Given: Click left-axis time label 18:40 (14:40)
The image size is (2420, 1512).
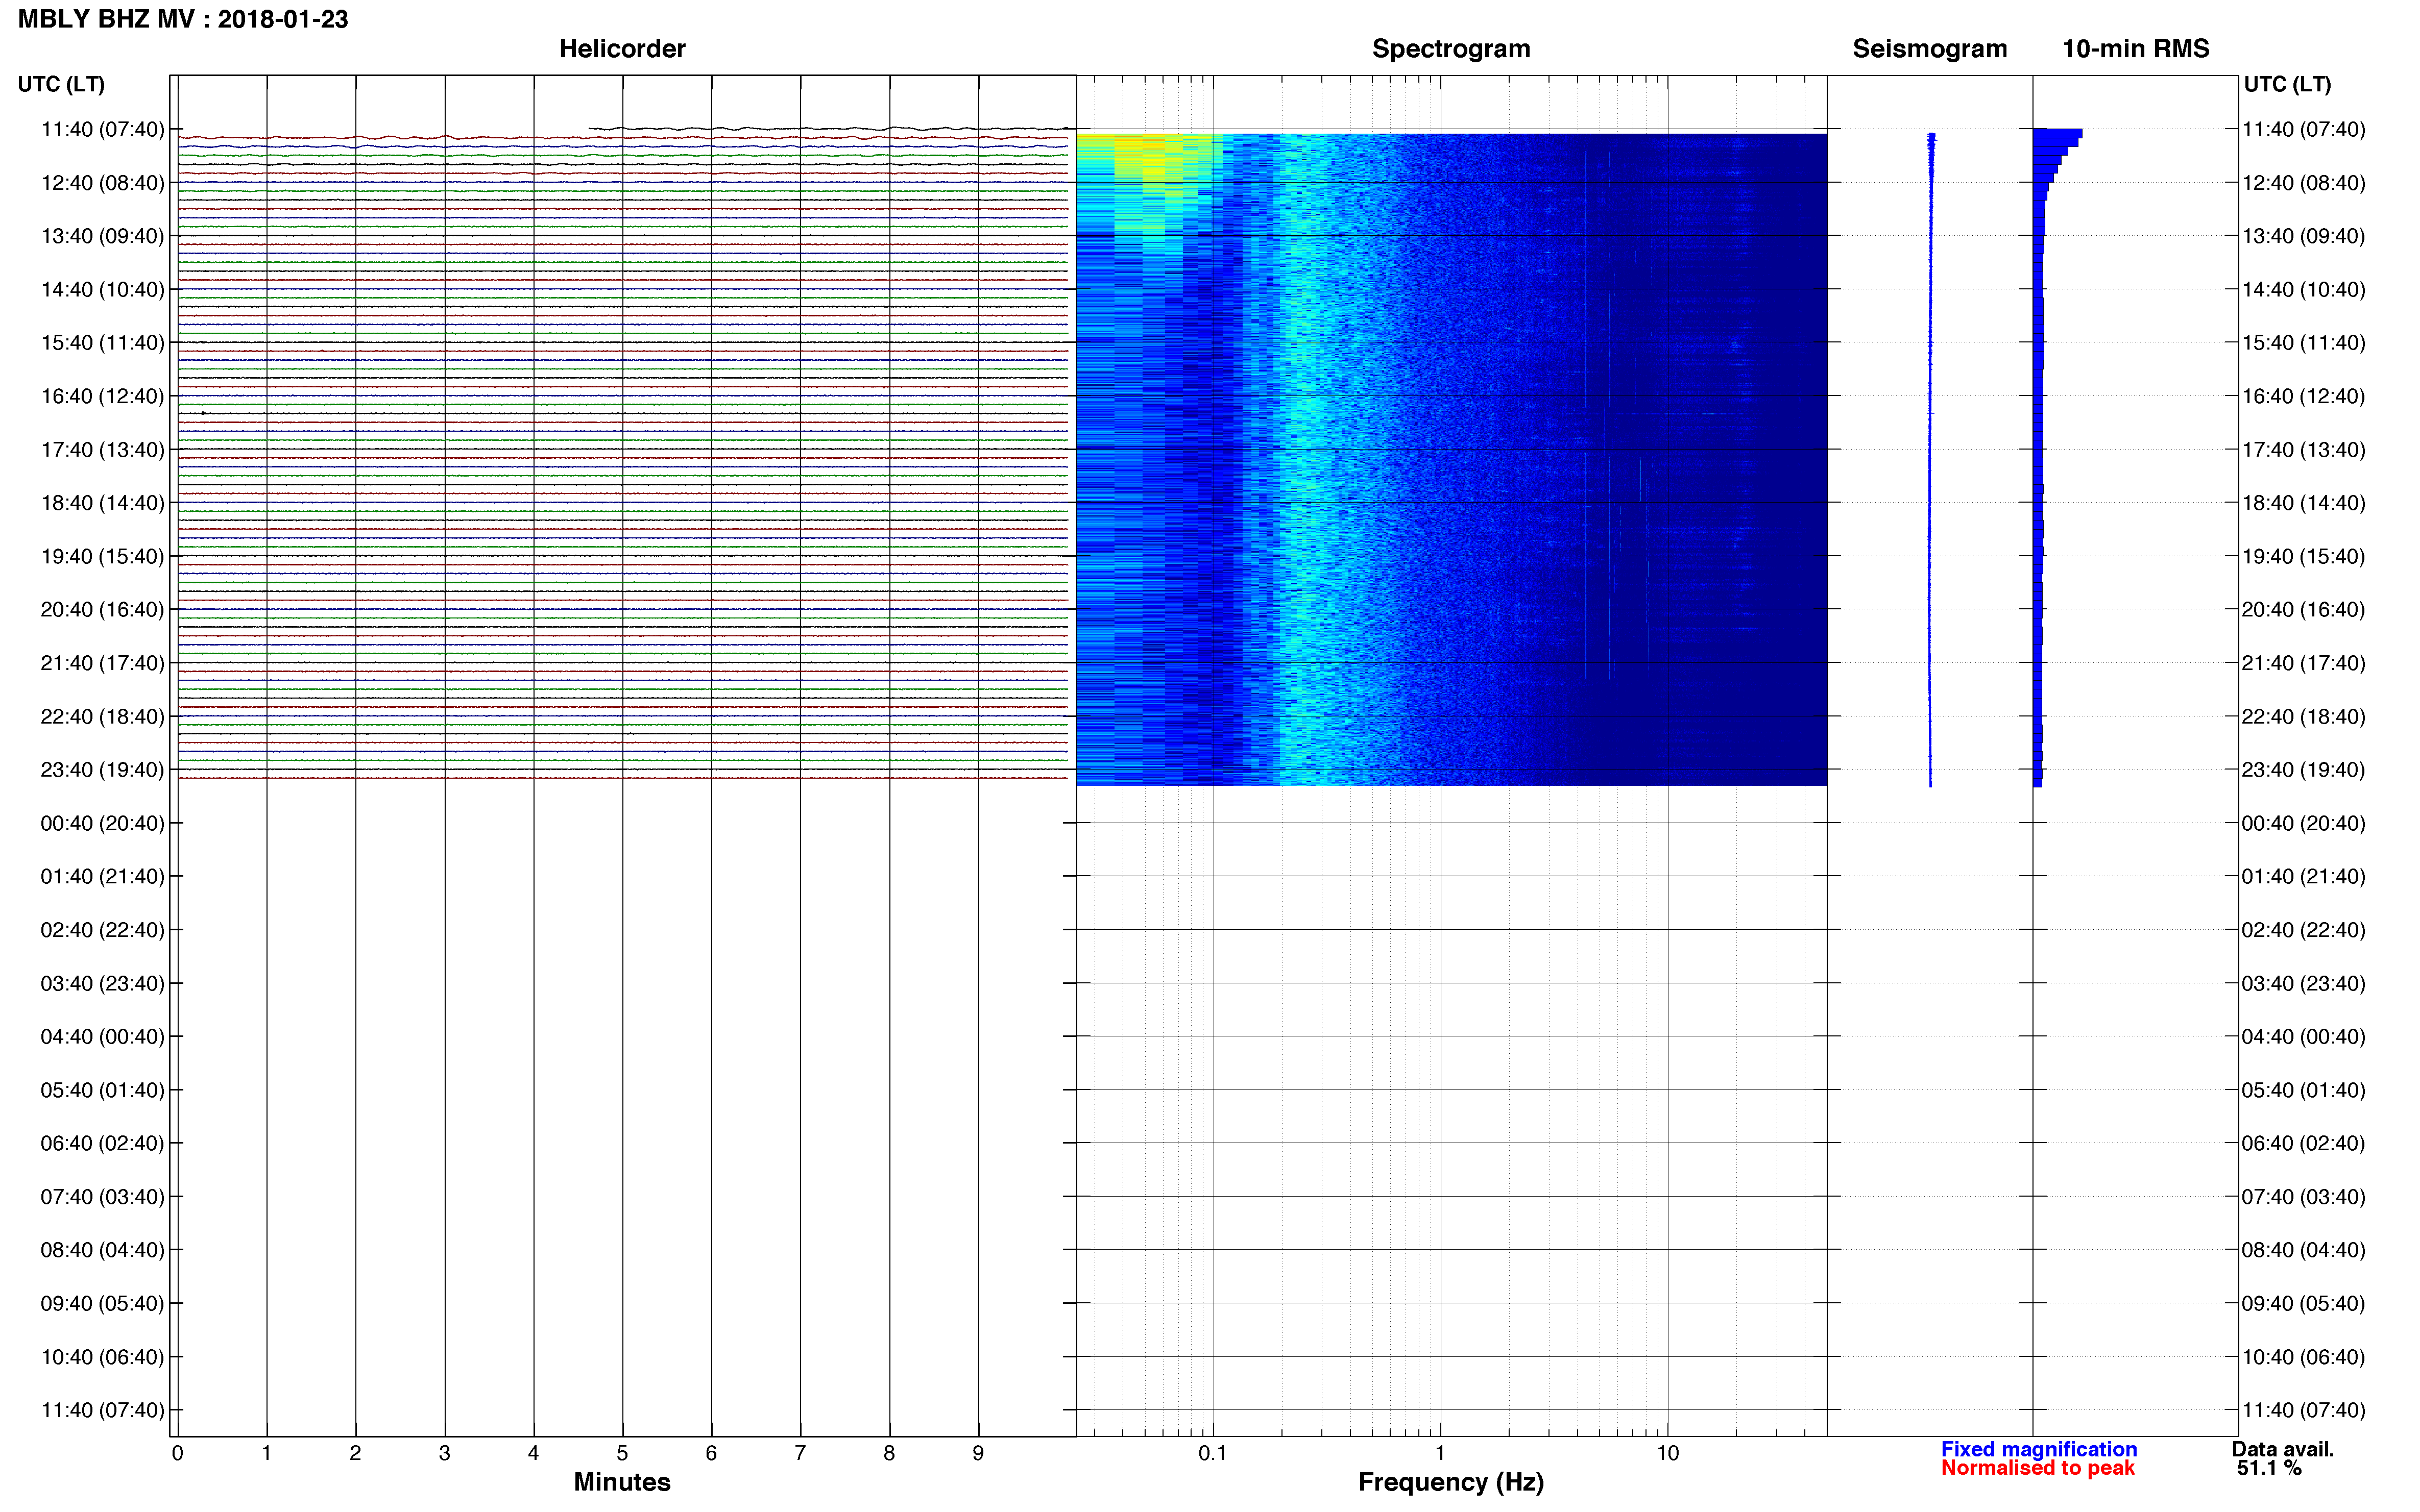Looking at the screenshot, I should pyautogui.click(x=102, y=503).
